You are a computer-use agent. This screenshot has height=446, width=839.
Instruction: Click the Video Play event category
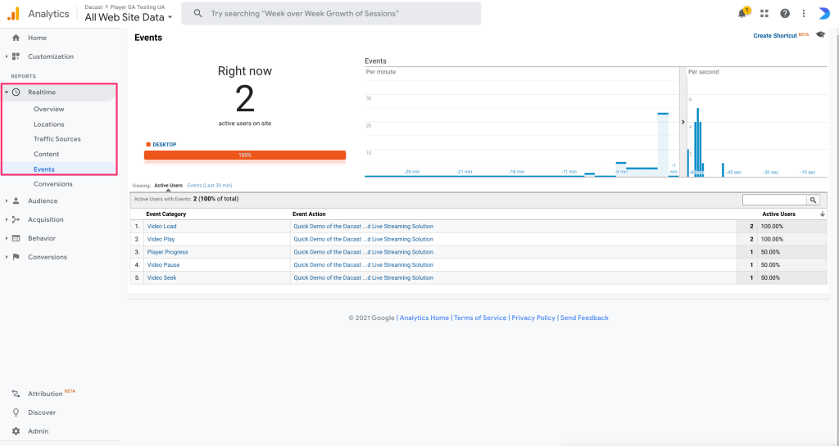(x=161, y=239)
